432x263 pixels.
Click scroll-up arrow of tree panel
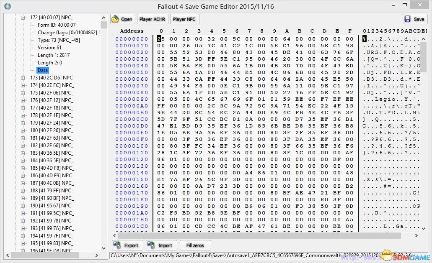103,18
